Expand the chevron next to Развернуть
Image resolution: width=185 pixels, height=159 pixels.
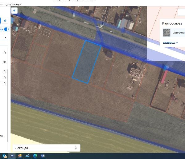(177, 43)
